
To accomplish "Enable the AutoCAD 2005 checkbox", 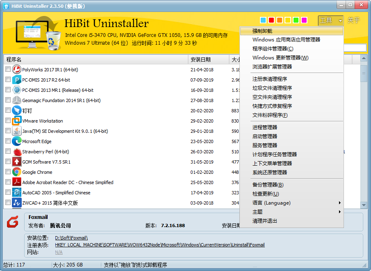I will pos(8,193).
